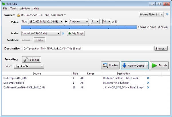Open the end chapter dropdown showing 16
The height and width of the screenshot is (117, 172).
point(107,21)
